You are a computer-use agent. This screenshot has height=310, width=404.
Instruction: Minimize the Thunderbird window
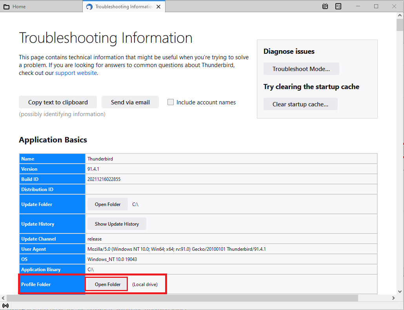(358, 6)
